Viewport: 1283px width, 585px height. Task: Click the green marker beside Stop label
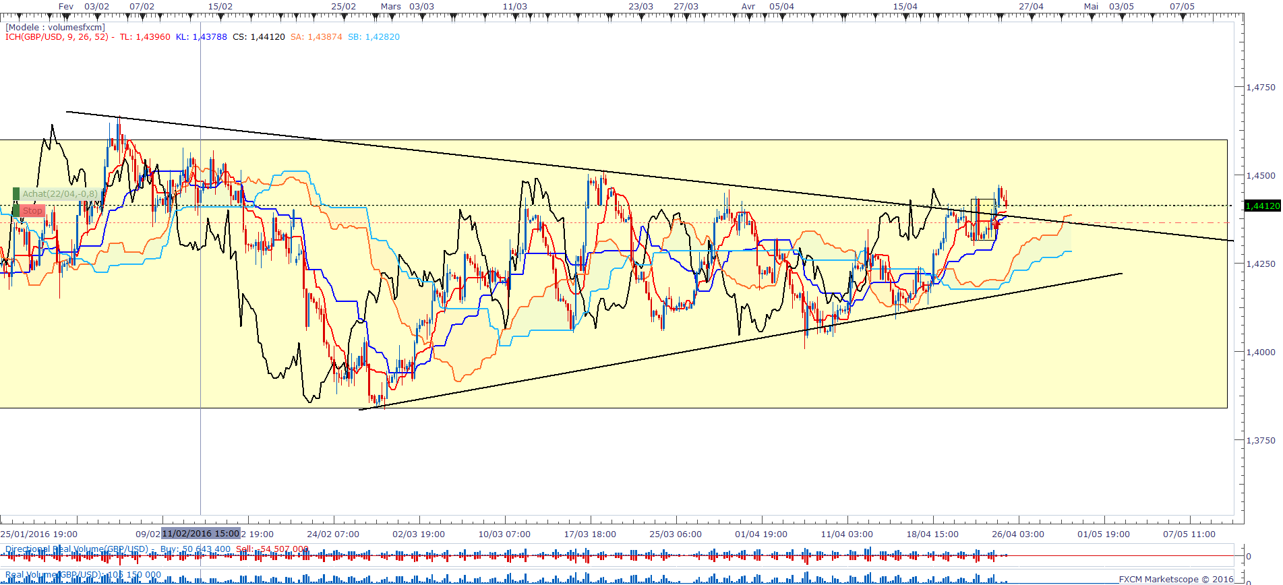[16, 211]
